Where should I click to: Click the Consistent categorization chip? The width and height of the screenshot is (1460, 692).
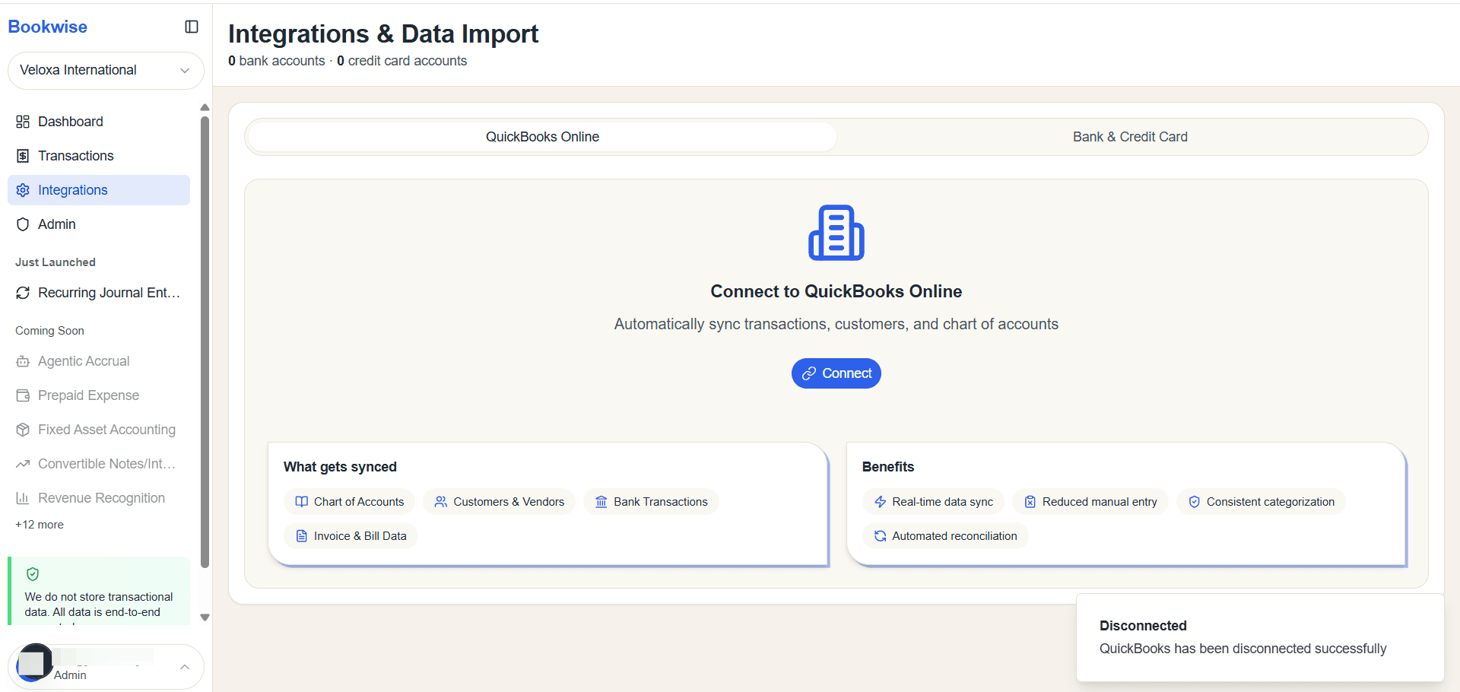pos(1262,502)
